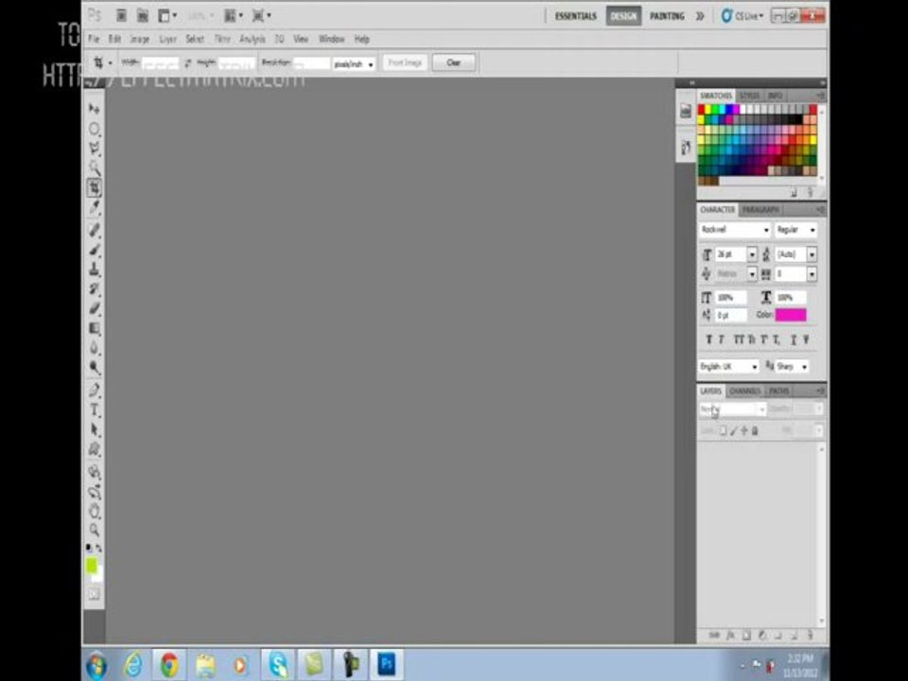This screenshot has height=681, width=908.
Task: Select the History Brush tool
Action: pyautogui.click(x=95, y=289)
